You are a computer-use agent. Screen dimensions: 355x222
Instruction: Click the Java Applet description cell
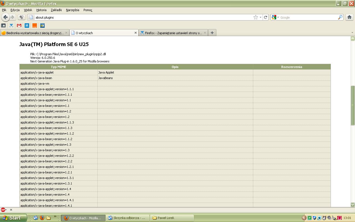tap(175, 72)
